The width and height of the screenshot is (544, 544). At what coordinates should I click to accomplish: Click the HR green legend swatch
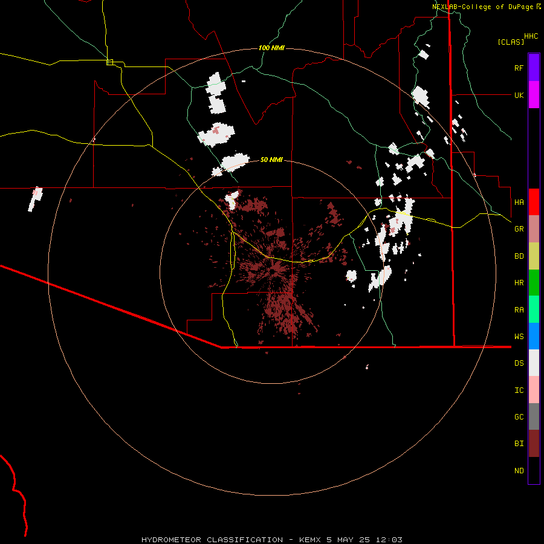click(x=534, y=282)
